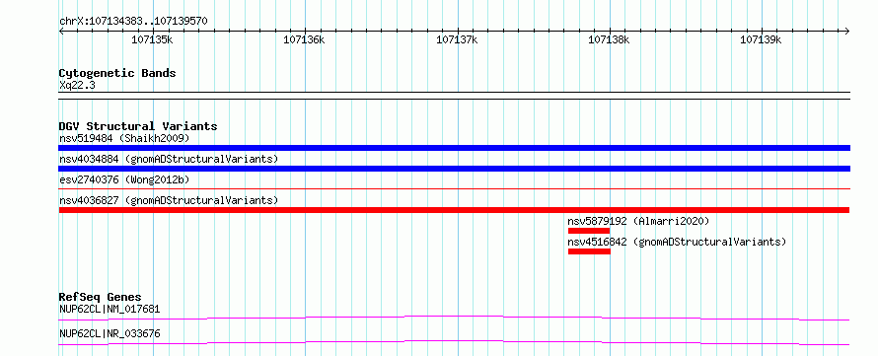Click thin red line under esv2740376

pos(454,189)
